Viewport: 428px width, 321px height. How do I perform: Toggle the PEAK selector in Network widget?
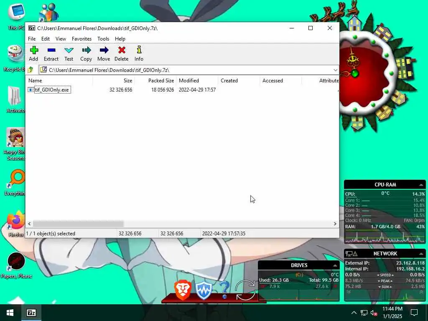click(385, 281)
